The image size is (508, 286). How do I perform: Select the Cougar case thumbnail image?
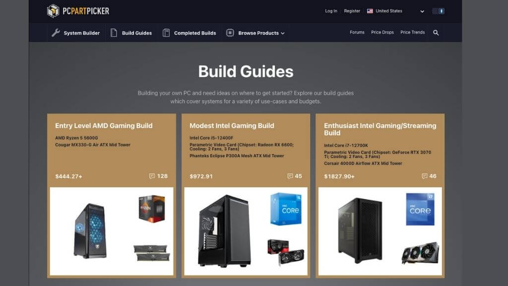click(x=90, y=230)
